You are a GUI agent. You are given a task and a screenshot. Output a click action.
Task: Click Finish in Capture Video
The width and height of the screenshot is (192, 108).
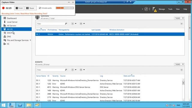click(x=19, y=8)
